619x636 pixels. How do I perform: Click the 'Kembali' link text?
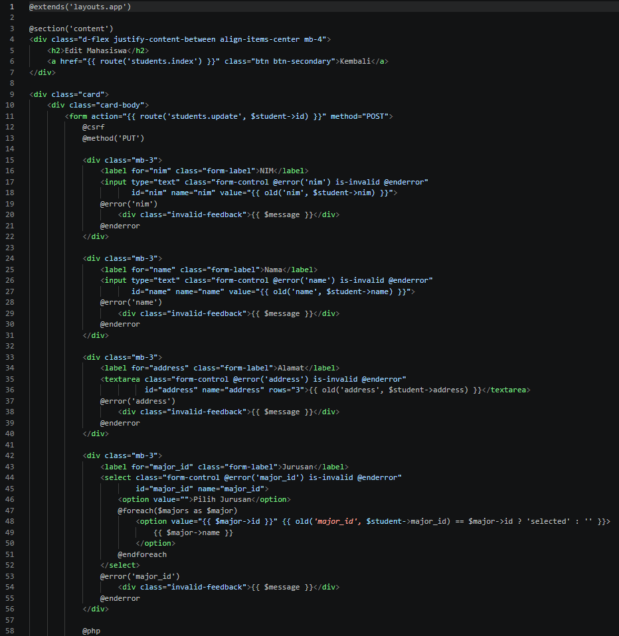click(355, 61)
